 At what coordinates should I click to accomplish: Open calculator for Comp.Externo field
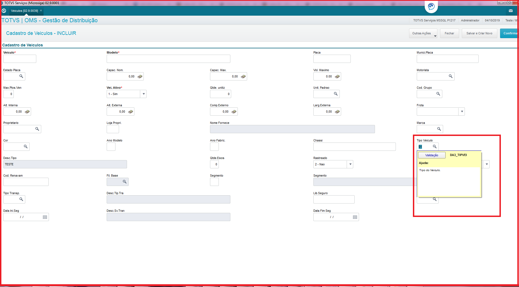[234, 112]
